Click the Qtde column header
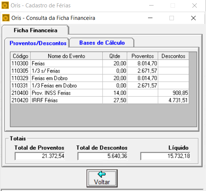206x191 pixels. [115, 56]
